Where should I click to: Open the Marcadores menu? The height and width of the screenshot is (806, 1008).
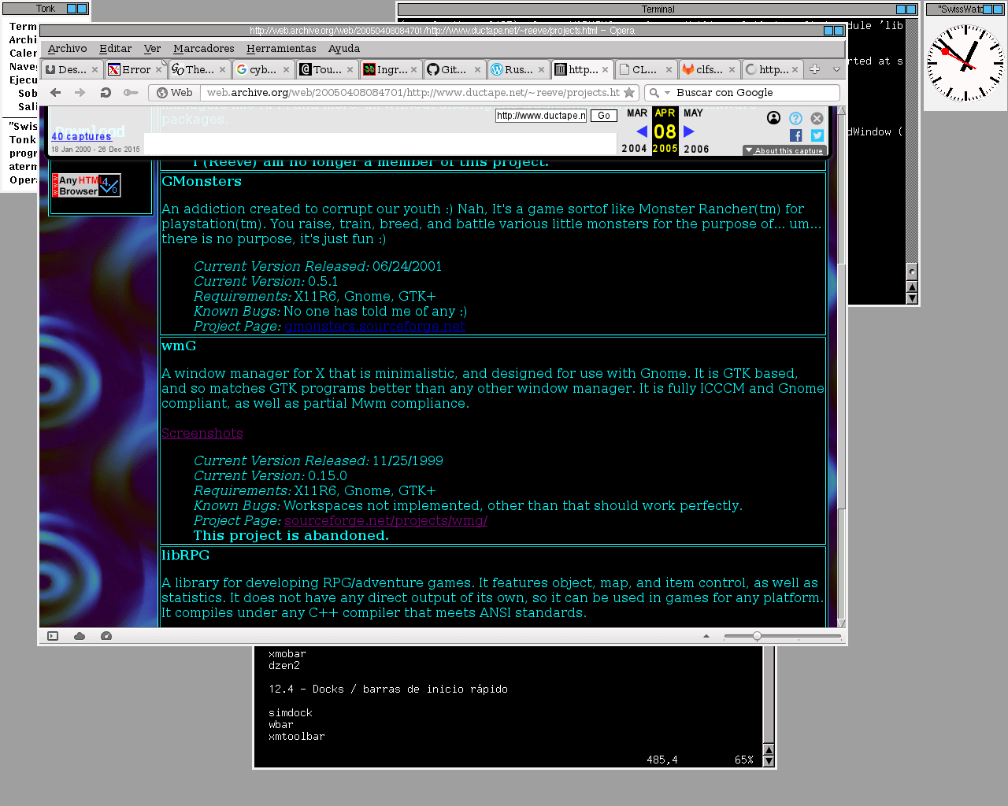(x=203, y=49)
